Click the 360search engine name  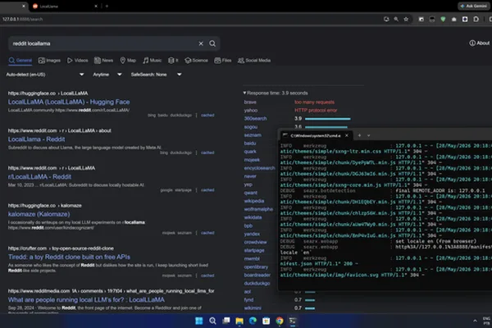pyautogui.click(x=255, y=118)
